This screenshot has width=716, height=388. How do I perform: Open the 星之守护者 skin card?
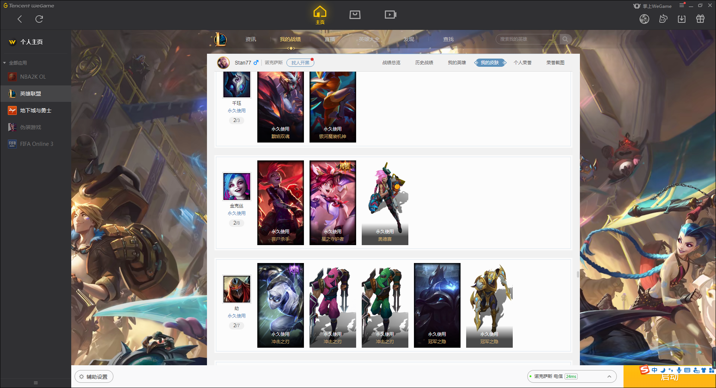333,203
